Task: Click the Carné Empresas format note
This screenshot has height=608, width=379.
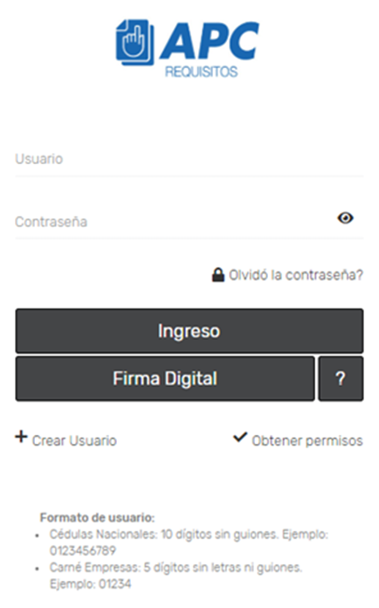Action: pos(176,576)
